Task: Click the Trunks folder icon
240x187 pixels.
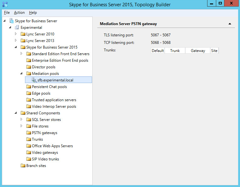Action: (28, 139)
